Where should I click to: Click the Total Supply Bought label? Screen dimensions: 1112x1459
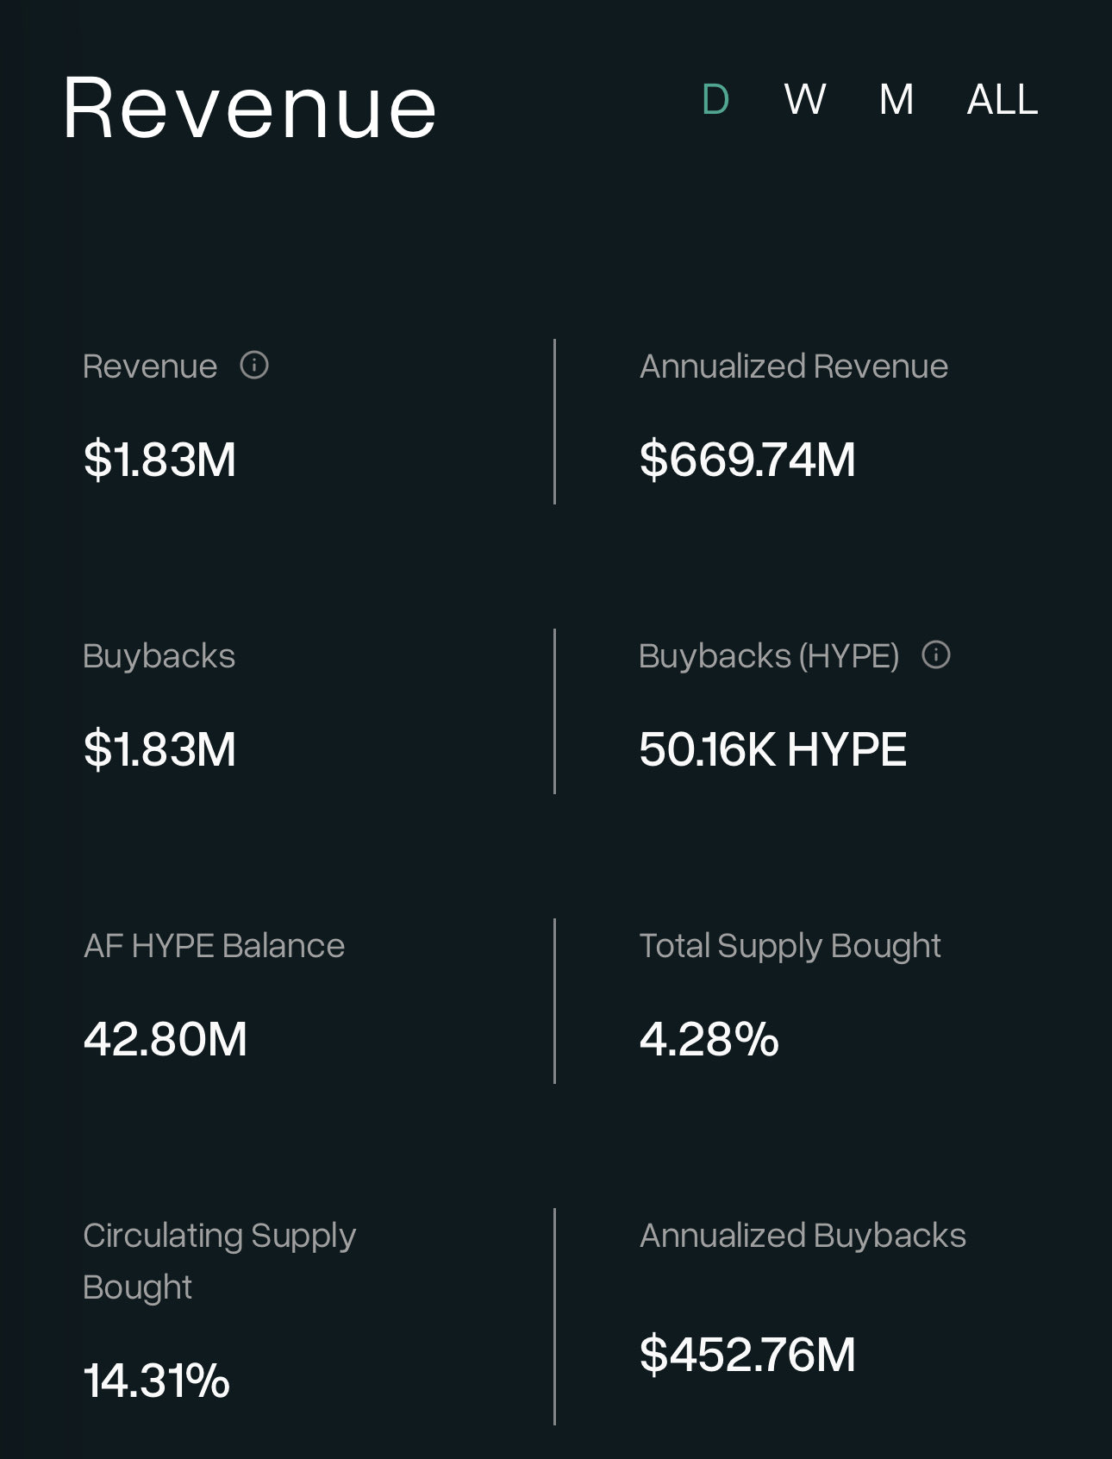[x=790, y=946]
